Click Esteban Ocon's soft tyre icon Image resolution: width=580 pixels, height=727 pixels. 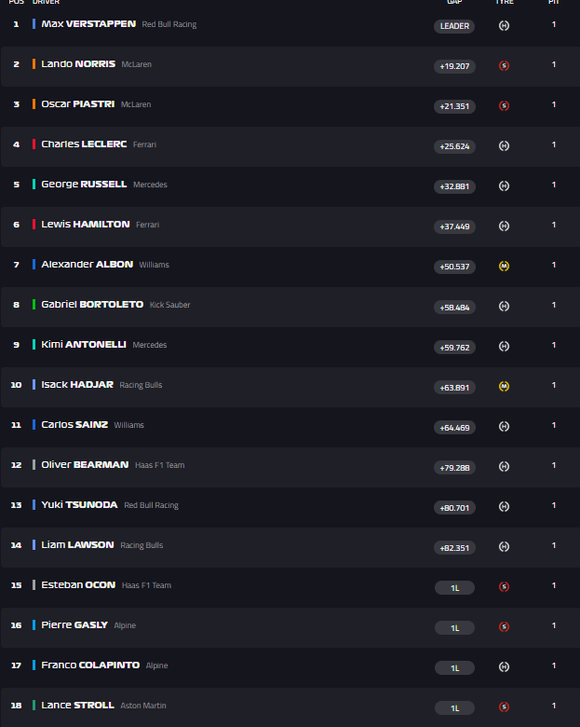point(504,586)
